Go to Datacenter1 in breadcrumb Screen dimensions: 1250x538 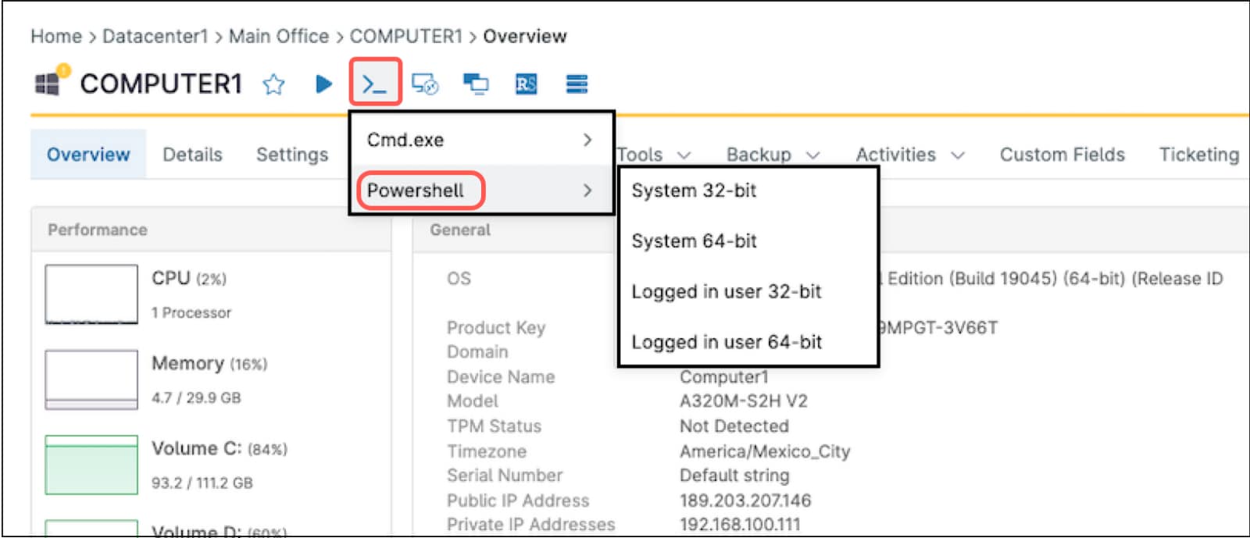(x=155, y=36)
